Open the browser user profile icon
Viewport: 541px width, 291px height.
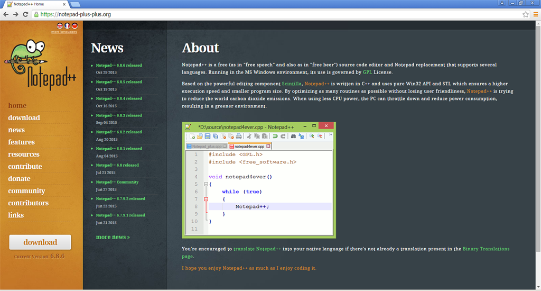coord(502,3)
